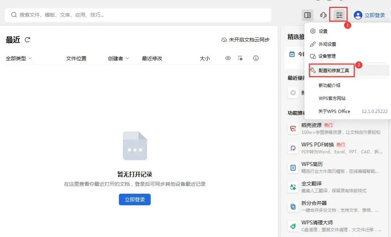Click the brush icon beside 外观设置
The height and width of the screenshot is (237, 391).
[313, 44]
